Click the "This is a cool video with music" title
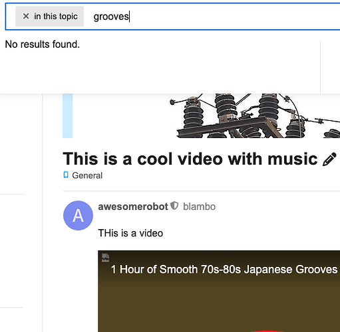340x332 pixels. [190, 159]
